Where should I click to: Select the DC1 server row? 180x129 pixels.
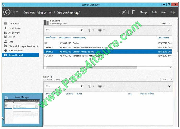tap(108, 43)
